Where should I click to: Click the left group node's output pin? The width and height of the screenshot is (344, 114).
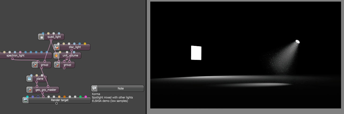pos(42,68)
